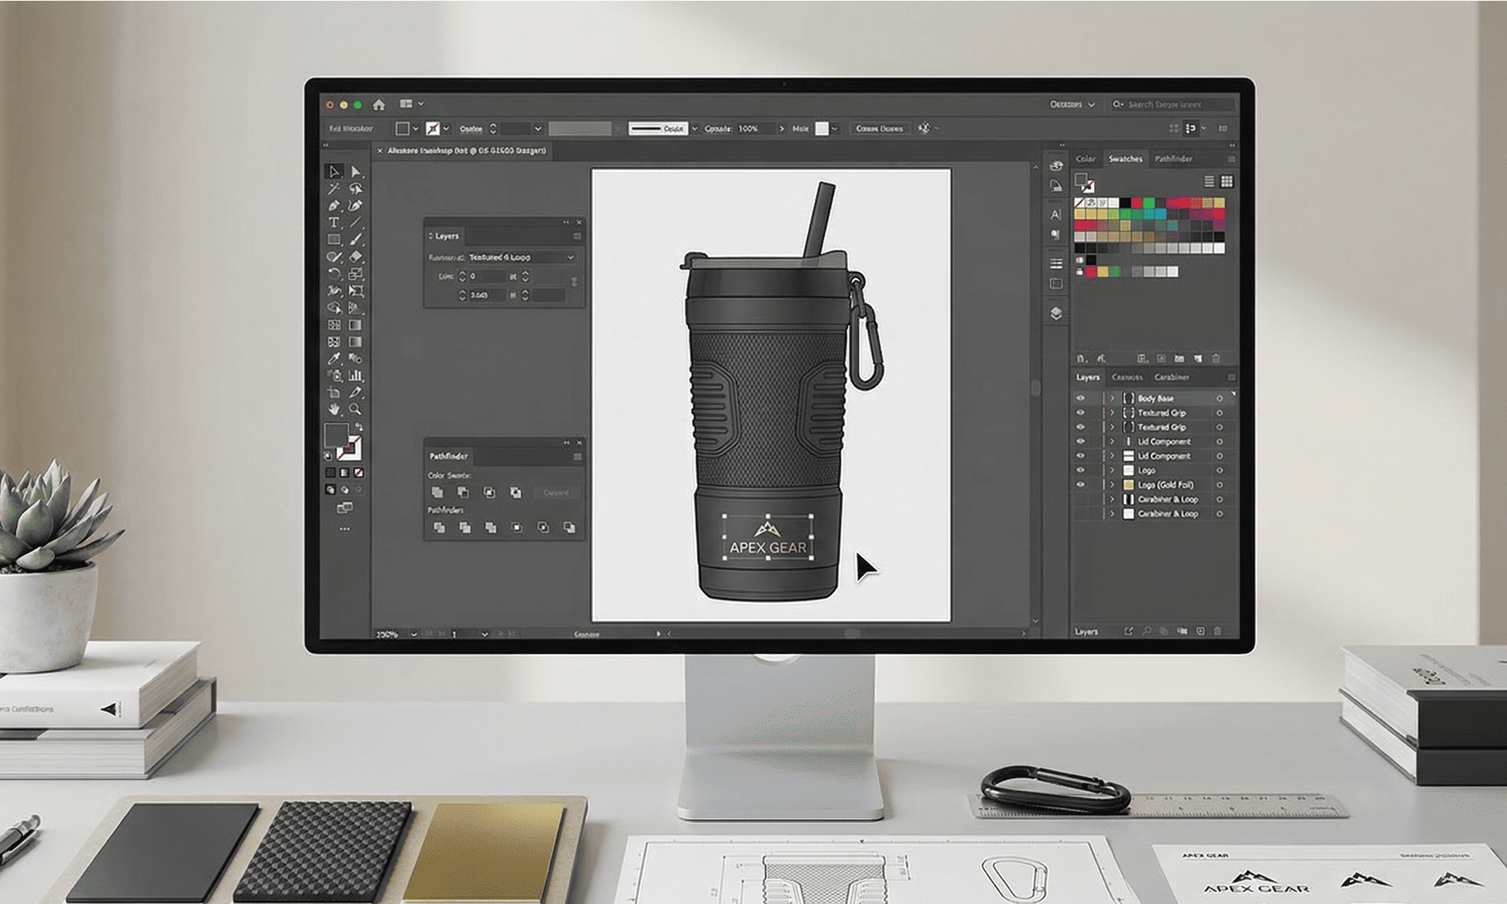This screenshot has height=904, width=1507.
Task: Select the Type tool
Action: coord(334,222)
